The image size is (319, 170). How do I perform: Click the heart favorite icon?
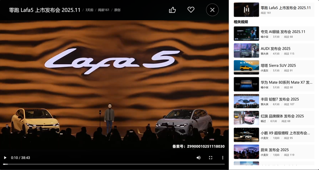pyautogui.click(x=191, y=10)
